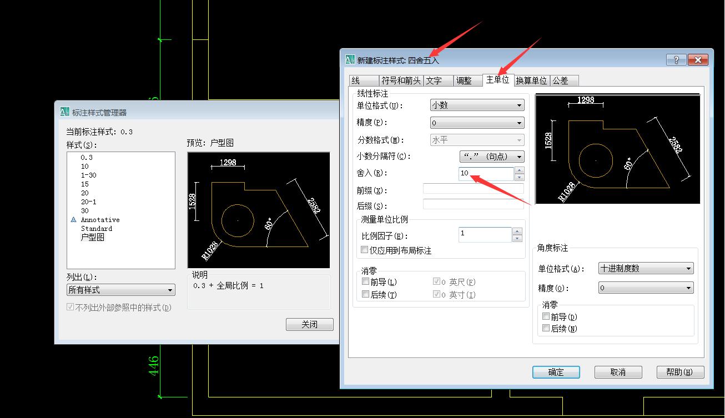Click the help question mark icon on the dialog
The image size is (725, 418).
pyautogui.click(x=676, y=59)
